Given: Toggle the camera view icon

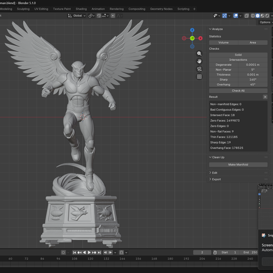Looking at the screenshot, I should point(199,69).
